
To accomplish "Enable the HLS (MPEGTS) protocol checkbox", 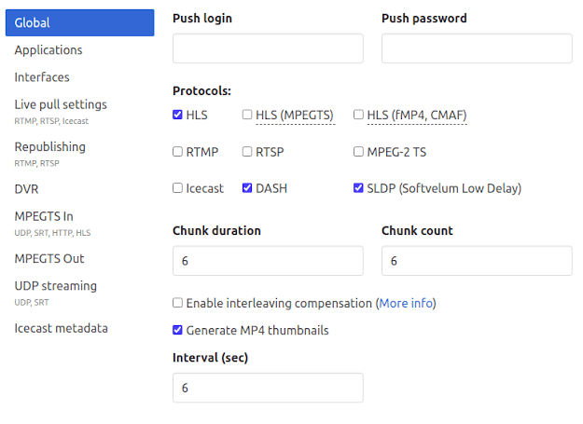I will coord(247,115).
